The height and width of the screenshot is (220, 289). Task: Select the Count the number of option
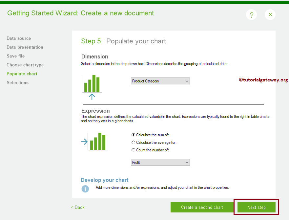coord(133,149)
